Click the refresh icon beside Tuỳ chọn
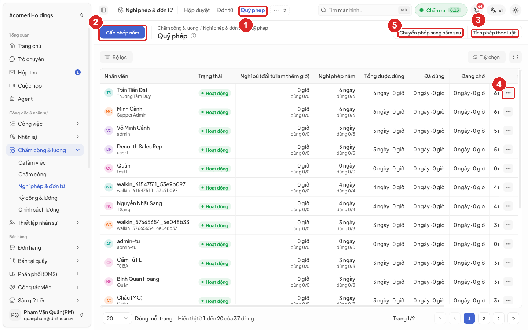The width and height of the screenshot is (528, 330). coord(516,57)
